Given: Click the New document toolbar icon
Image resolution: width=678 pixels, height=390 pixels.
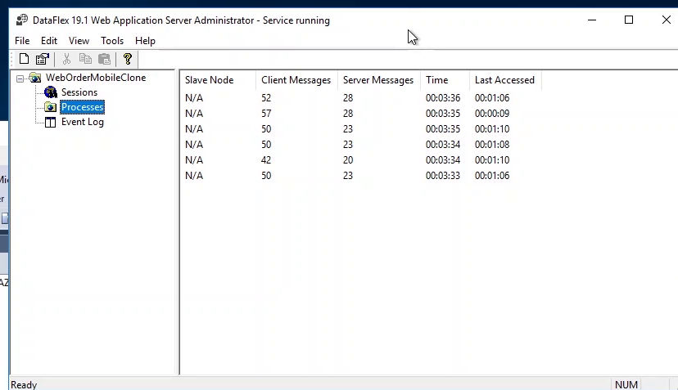Looking at the screenshot, I should click(x=24, y=59).
